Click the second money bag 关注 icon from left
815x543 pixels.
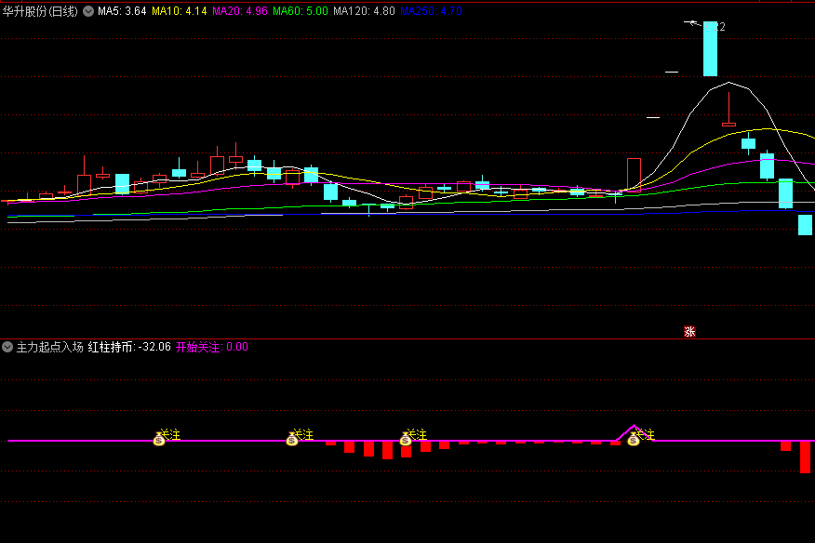[x=292, y=439]
